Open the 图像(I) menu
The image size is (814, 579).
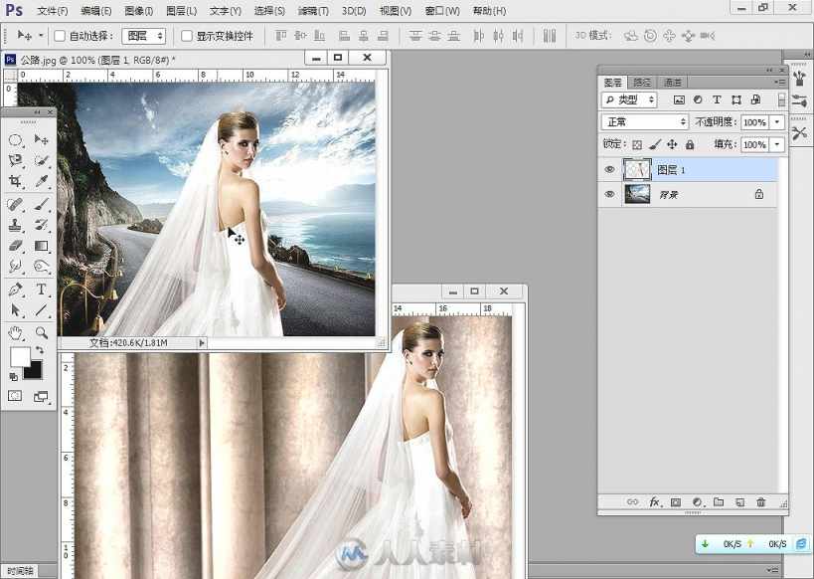coord(138,10)
